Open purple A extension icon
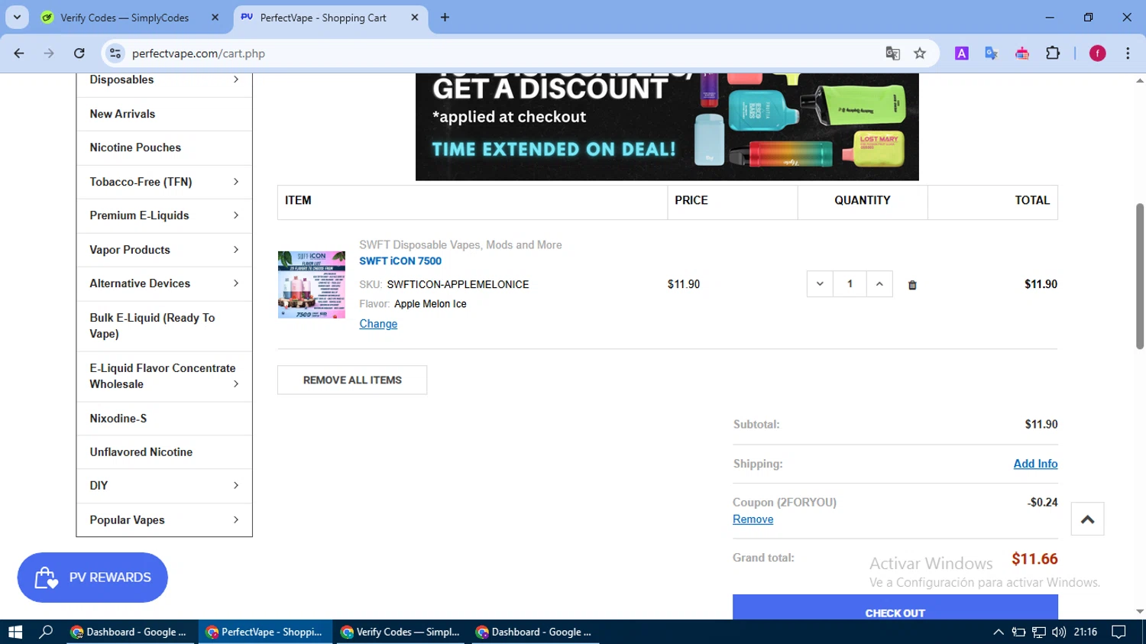 (x=962, y=53)
